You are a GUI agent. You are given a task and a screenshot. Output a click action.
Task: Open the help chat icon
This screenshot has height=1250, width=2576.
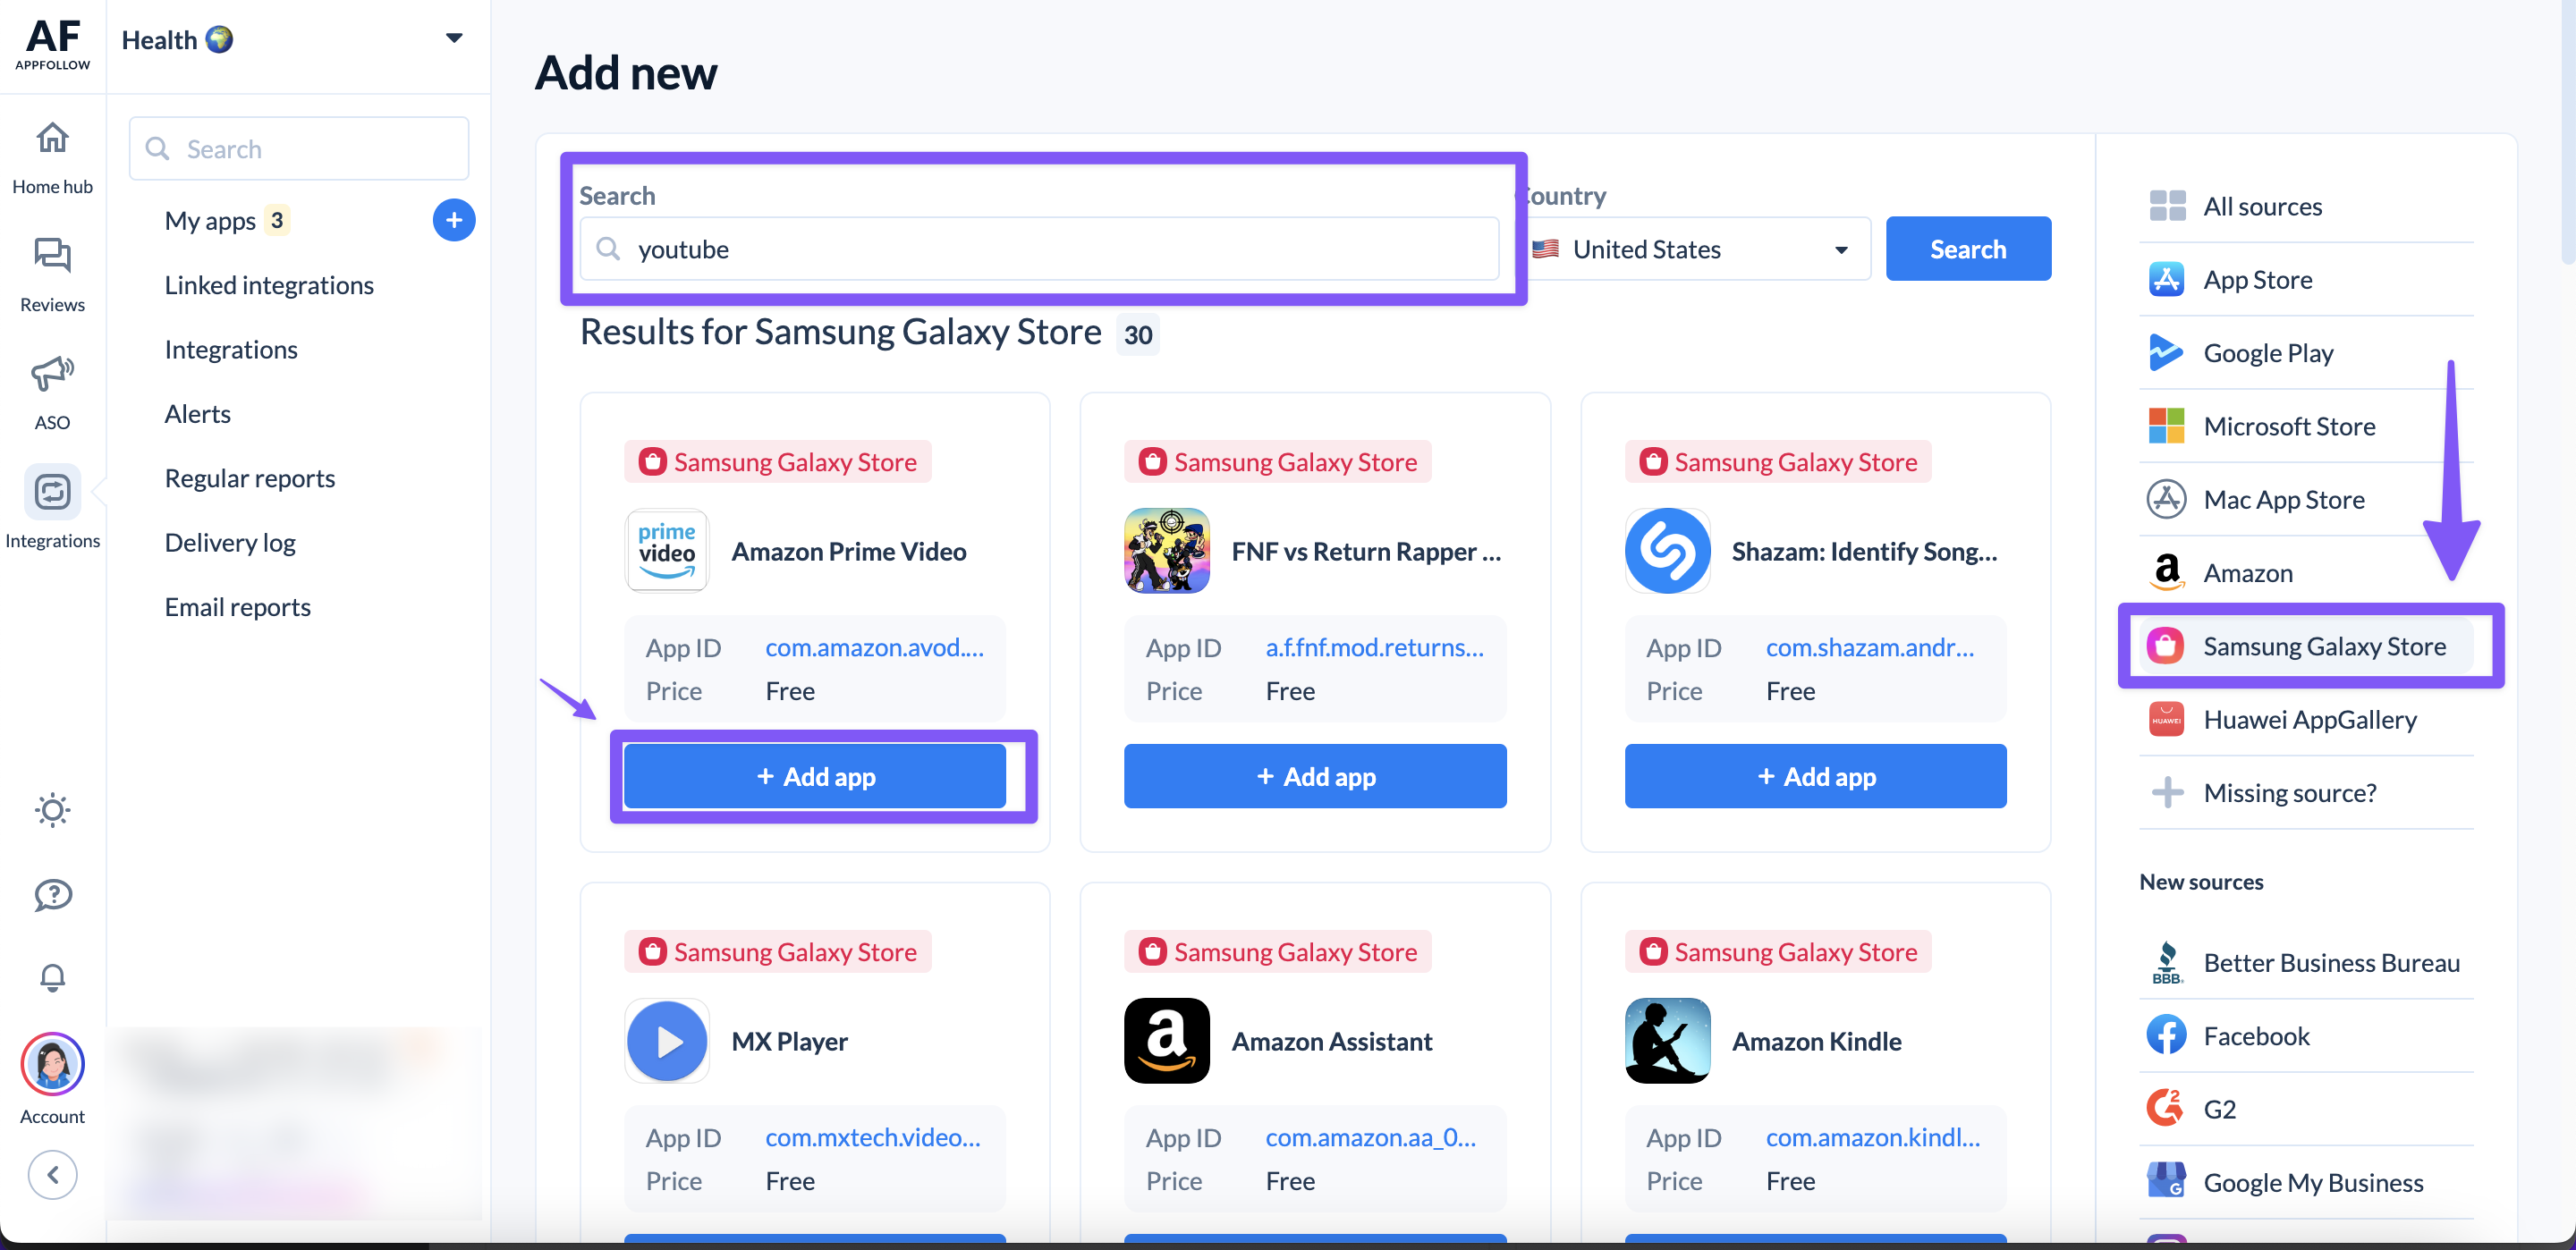click(x=52, y=895)
